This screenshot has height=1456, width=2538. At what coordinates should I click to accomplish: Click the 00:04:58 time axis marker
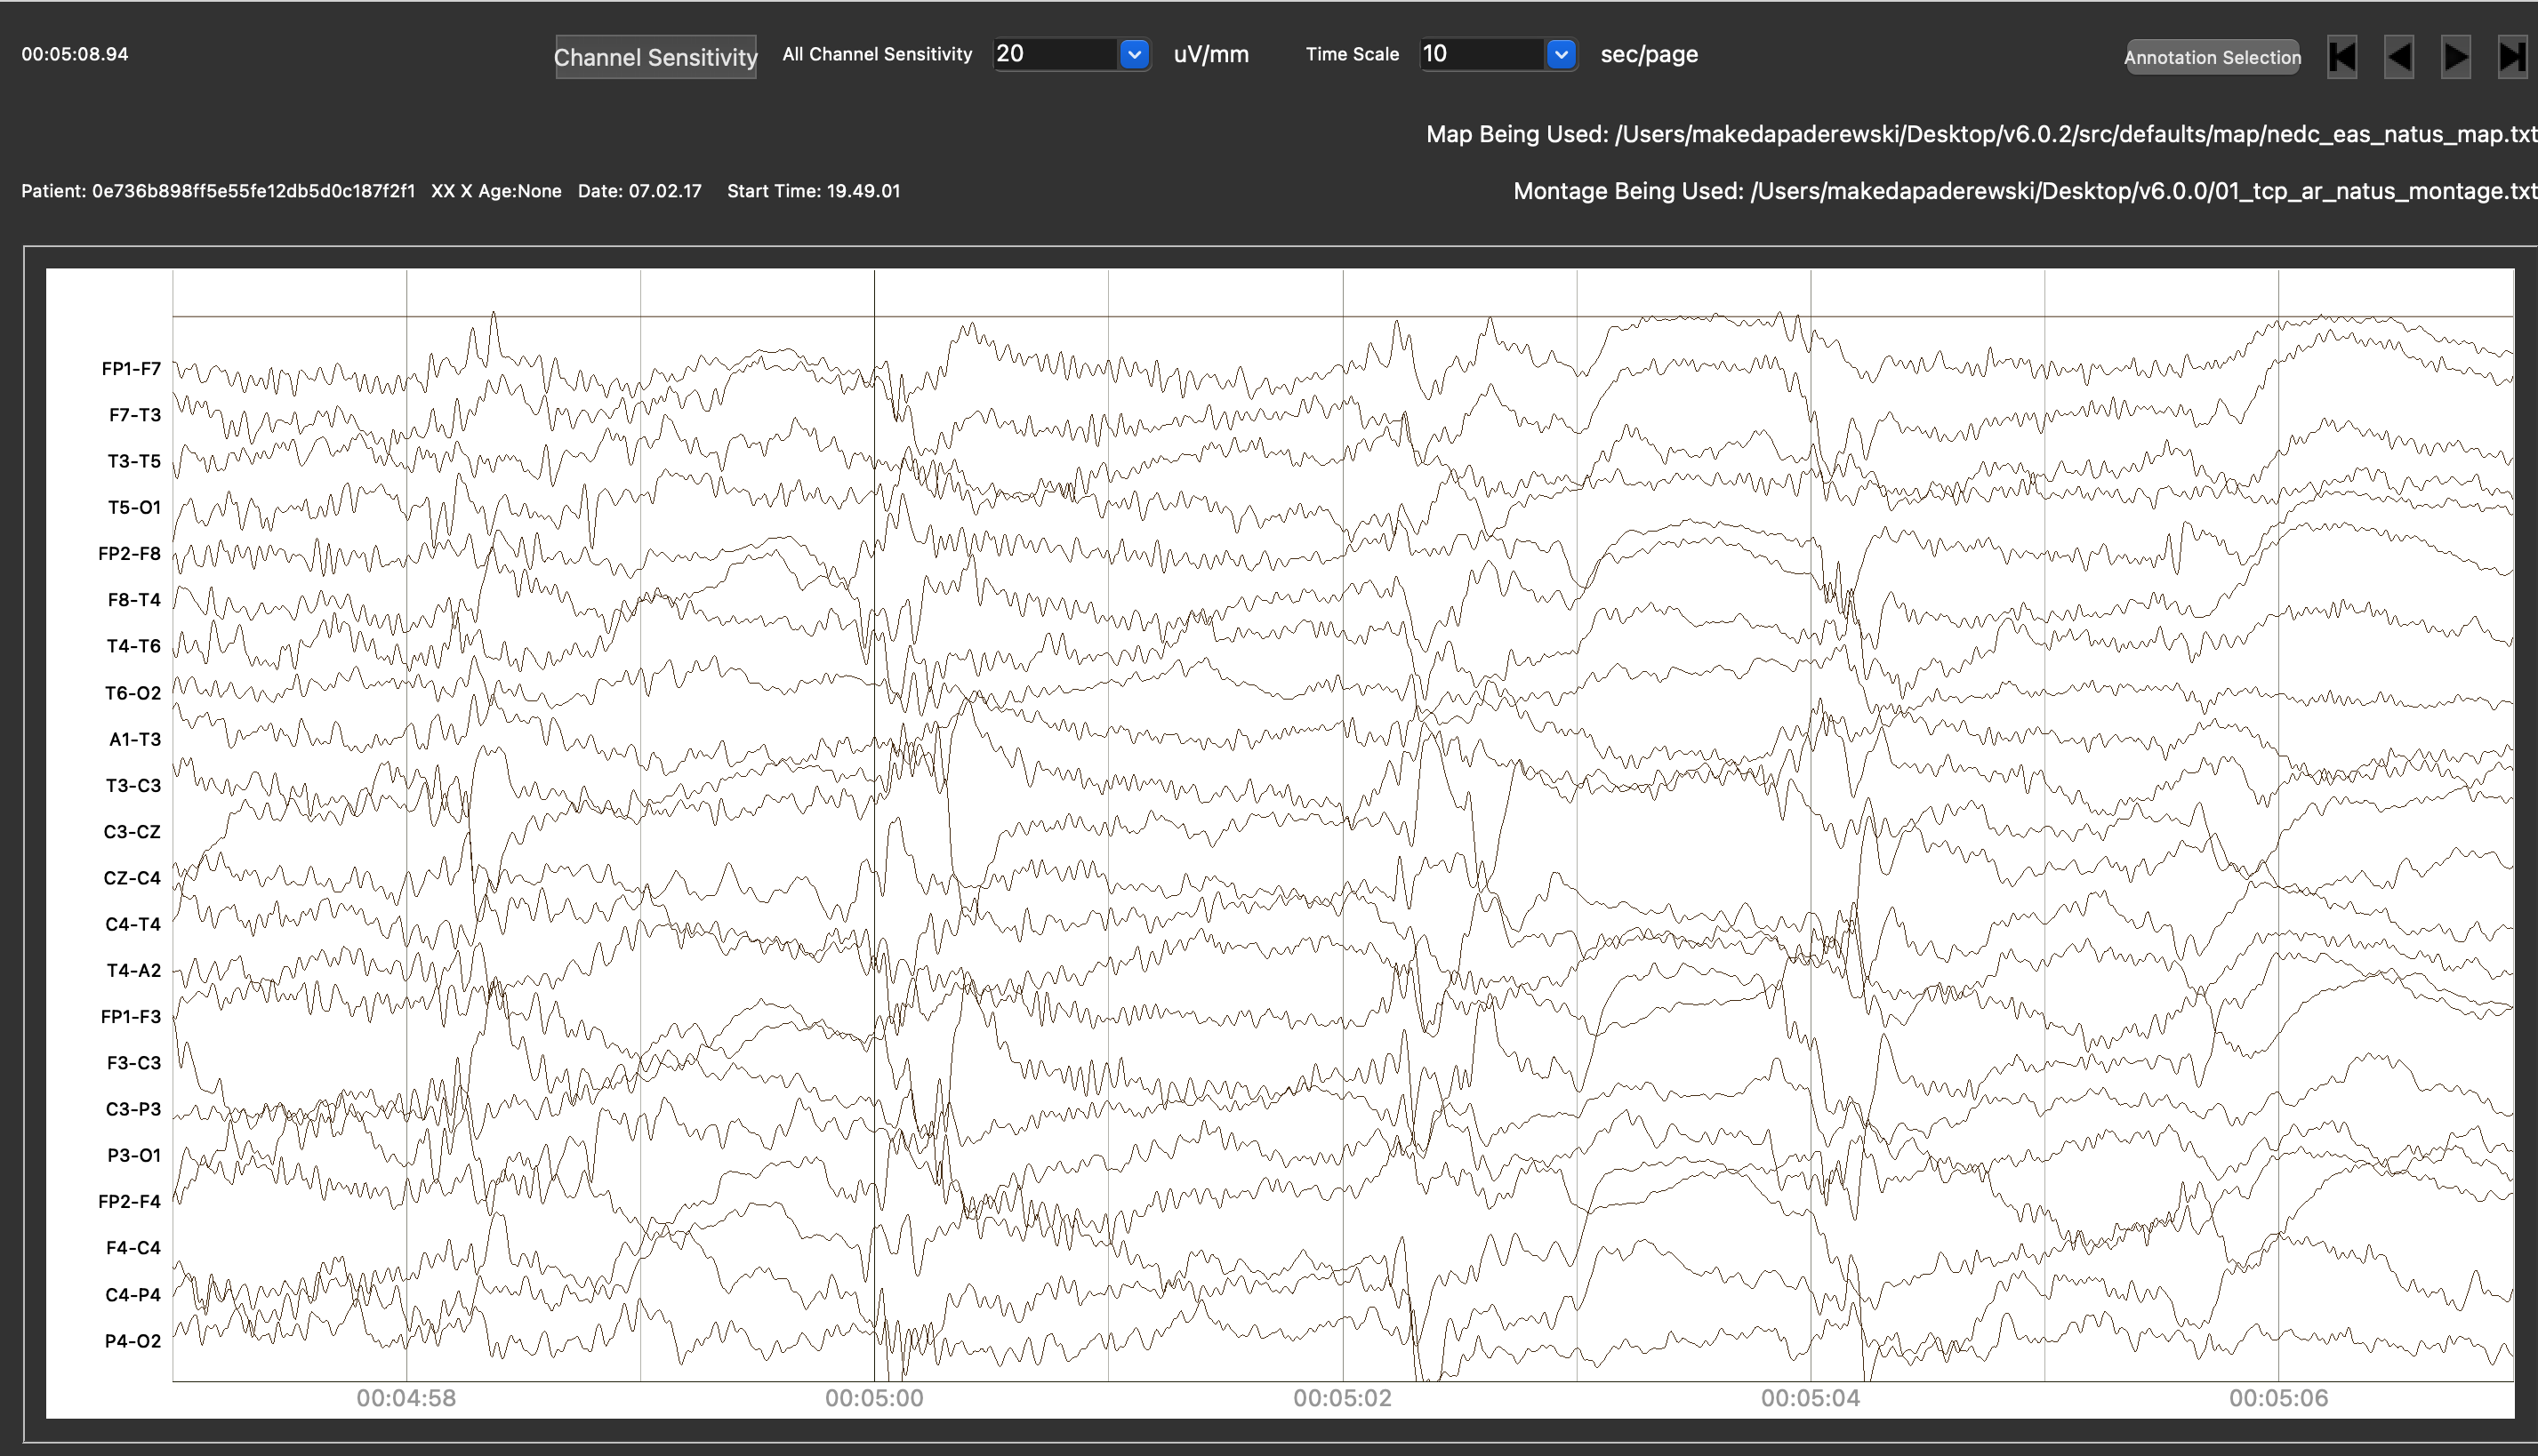coord(406,1398)
